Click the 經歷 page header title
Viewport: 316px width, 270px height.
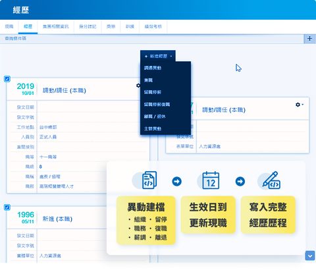pos(21,10)
